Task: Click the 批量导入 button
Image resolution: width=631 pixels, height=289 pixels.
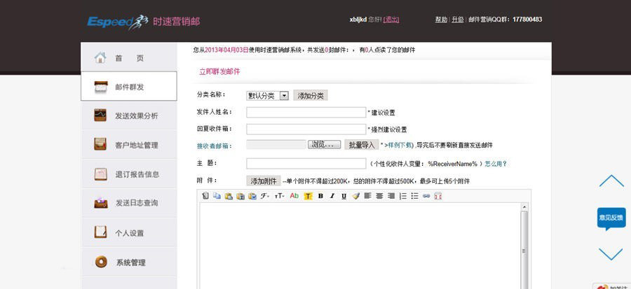Action: [361, 145]
